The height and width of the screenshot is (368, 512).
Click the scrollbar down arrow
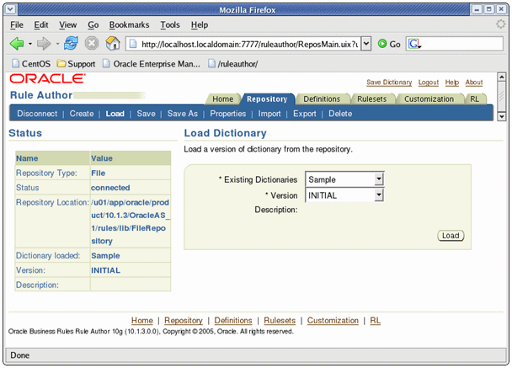(501, 116)
